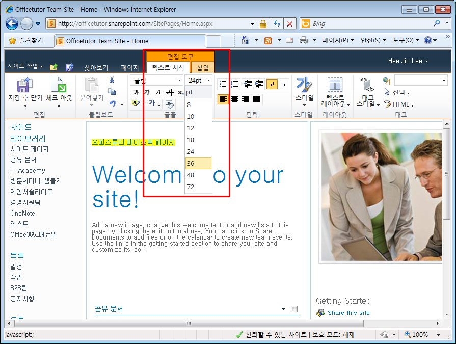The width and height of the screenshot is (456, 344).
Task: Open the language combo box in ribbon
Action: tap(420, 80)
